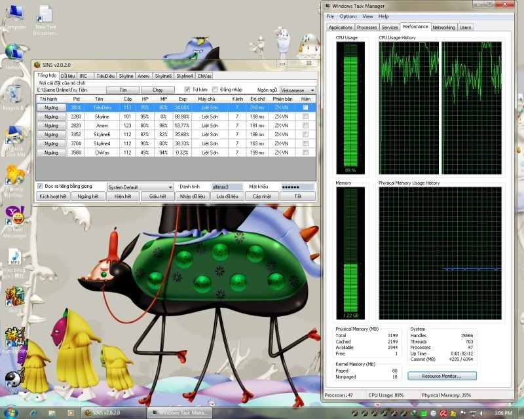
Task: Check the Hiện box for ChiVas row
Action: (x=305, y=153)
